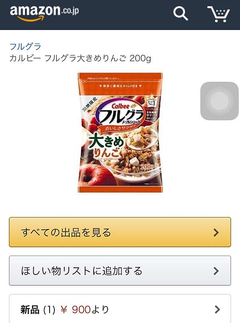240x323 pixels.
Task: Tap the amazon.co.jp logo
Action: [x=44, y=13]
